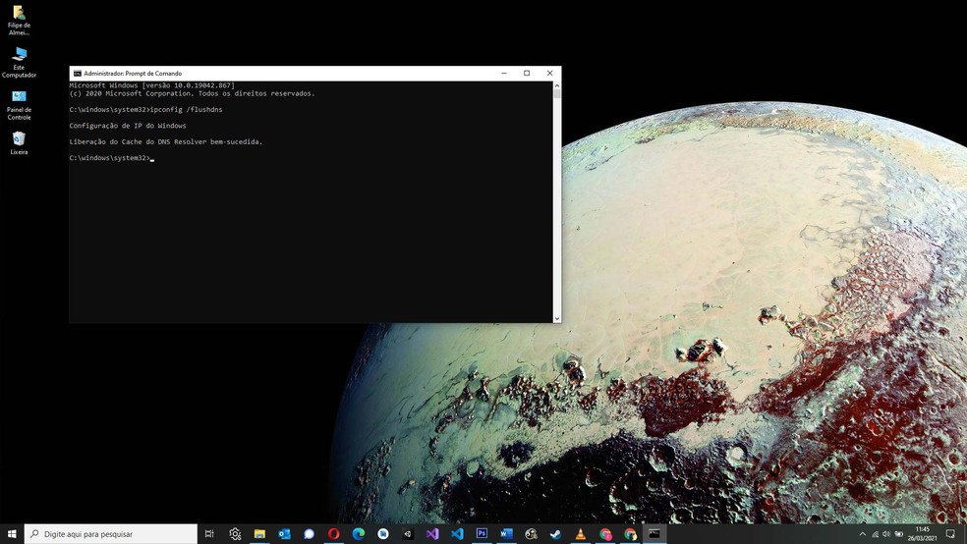Select the Painel de Controle desktop icon
The height and width of the screenshot is (544, 967).
(19, 105)
